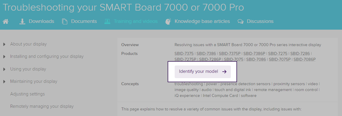The image size is (342, 116).
Task: Expand the Using your display section
Action: click(x=4, y=69)
